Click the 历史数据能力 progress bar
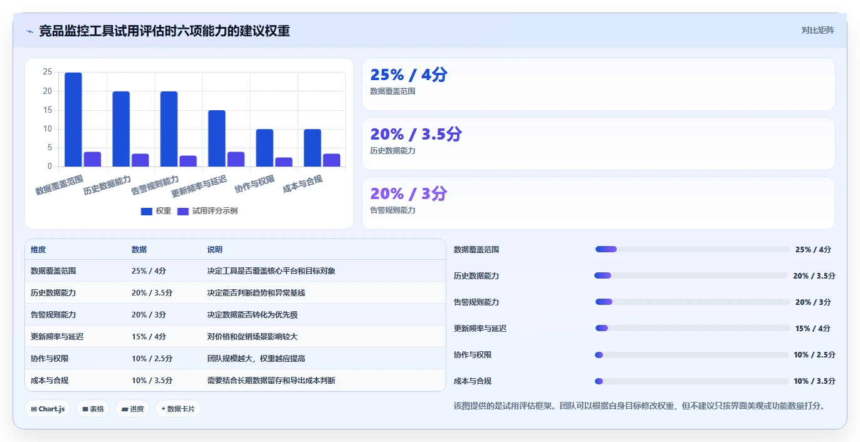 [691, 275]
